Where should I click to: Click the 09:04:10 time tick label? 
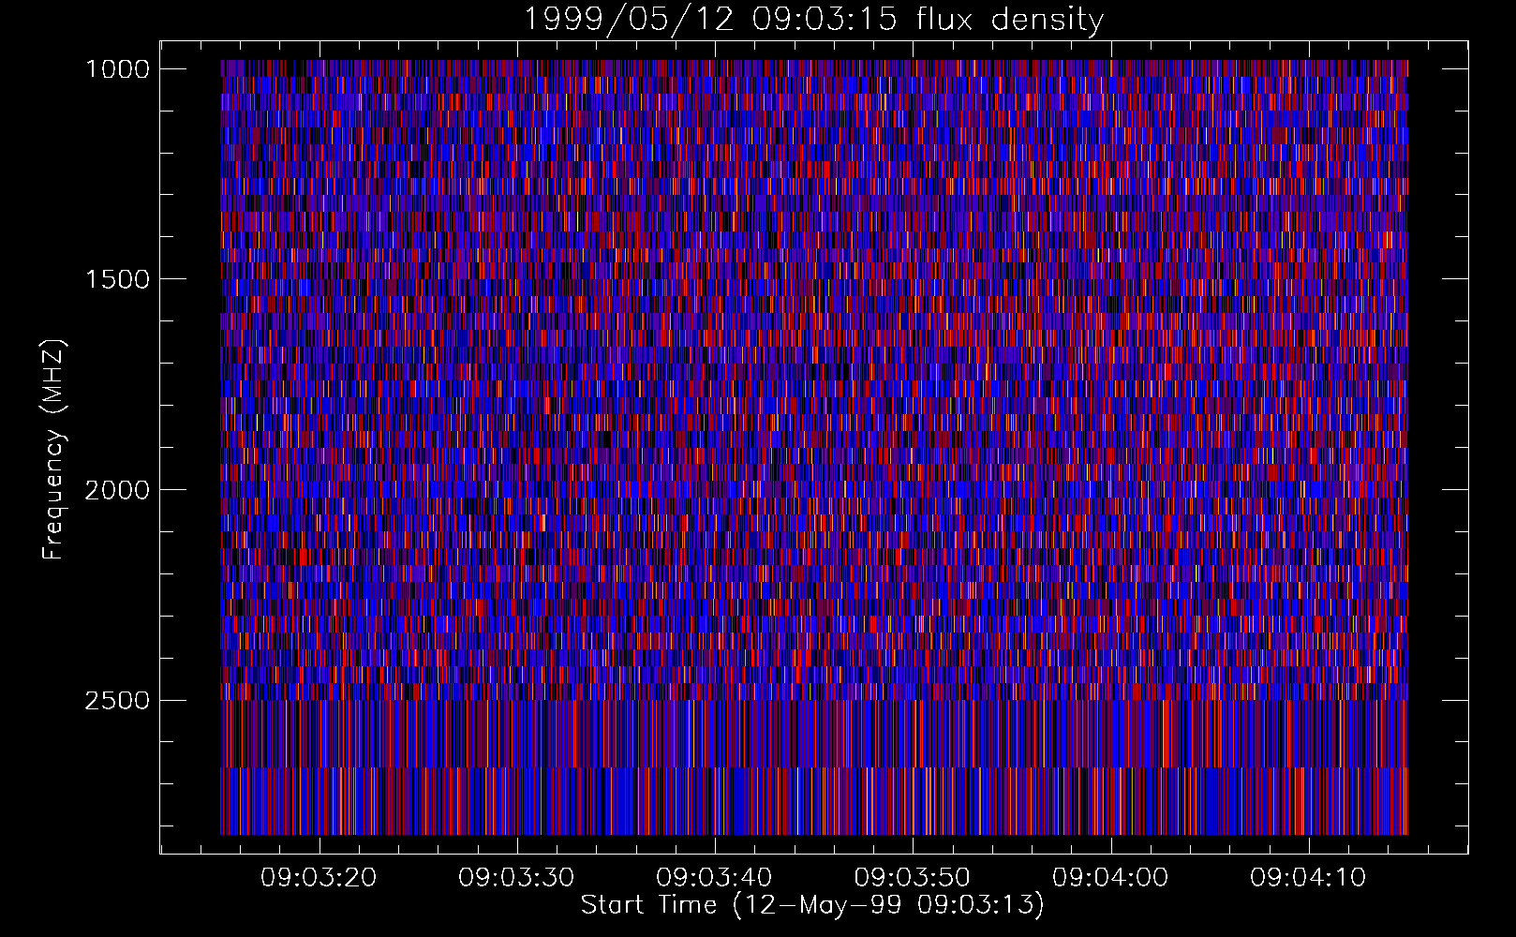(1308, 878)
